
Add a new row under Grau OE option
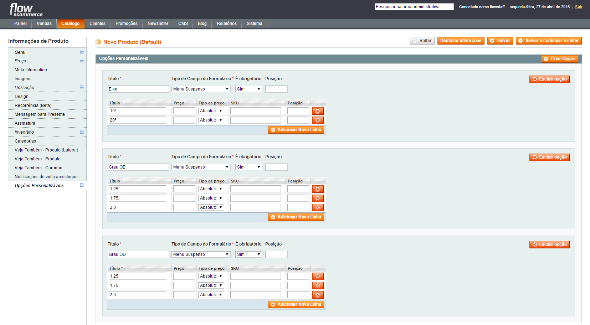pos(296,217)
